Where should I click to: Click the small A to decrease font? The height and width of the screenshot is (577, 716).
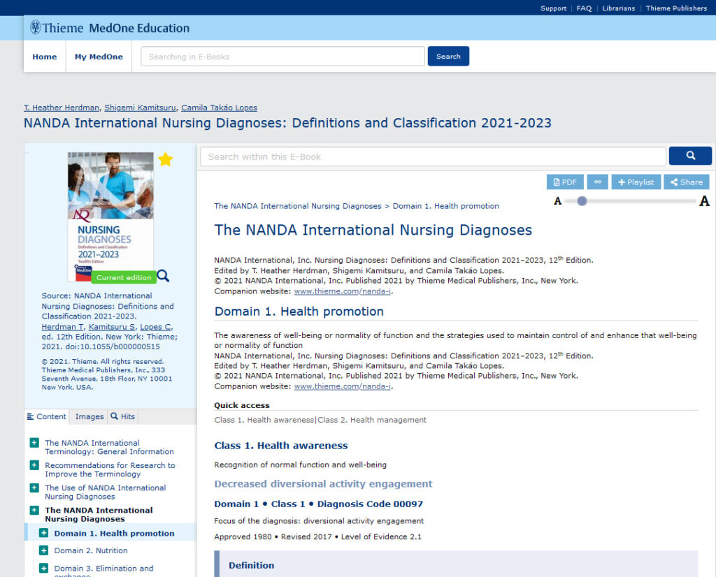557,201
